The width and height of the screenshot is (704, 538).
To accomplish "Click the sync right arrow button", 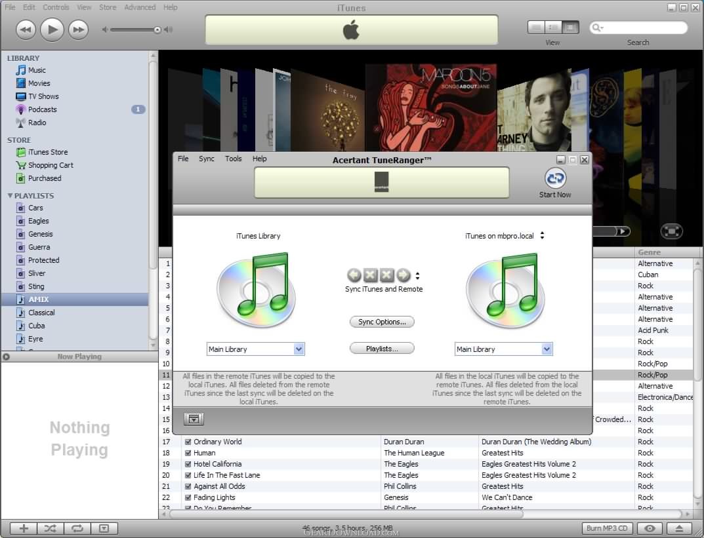I will click(x=404, y=275).
